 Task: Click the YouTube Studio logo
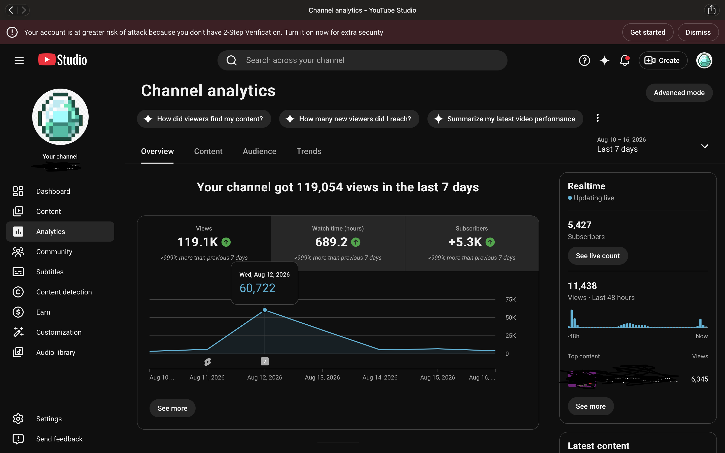63,60
